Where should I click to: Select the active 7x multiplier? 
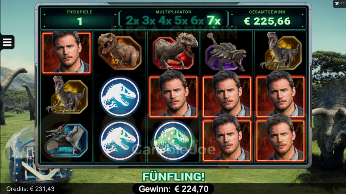pyautogui.click(x=213, y=20)
